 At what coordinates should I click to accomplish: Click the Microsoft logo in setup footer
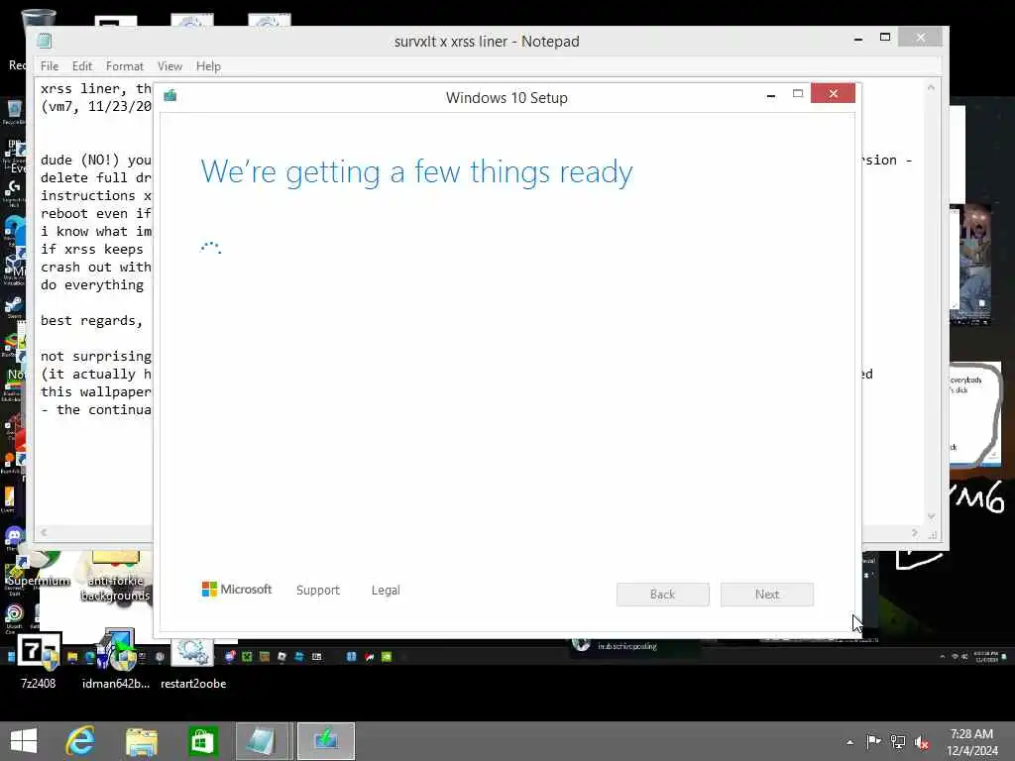[237, 590]
